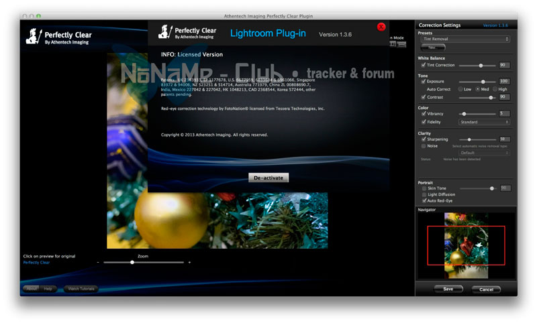Adjust the Zoom slider handle
537x323 pixels.
pyautogui.click(x=132, y=263)
